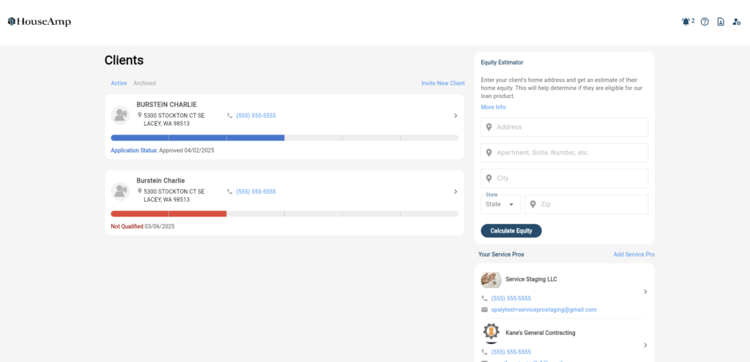
Task: Open the State dropdown
Action: [x=500, y=205]
